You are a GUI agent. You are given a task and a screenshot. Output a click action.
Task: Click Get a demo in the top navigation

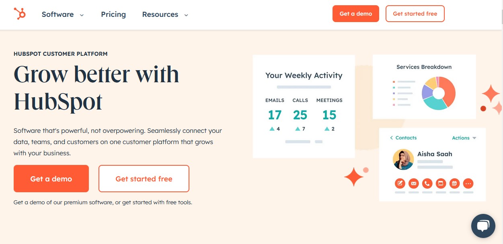[355, 13]
